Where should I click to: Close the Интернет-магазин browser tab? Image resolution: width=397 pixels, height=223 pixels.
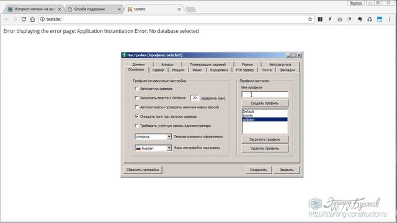click(60, 9)
